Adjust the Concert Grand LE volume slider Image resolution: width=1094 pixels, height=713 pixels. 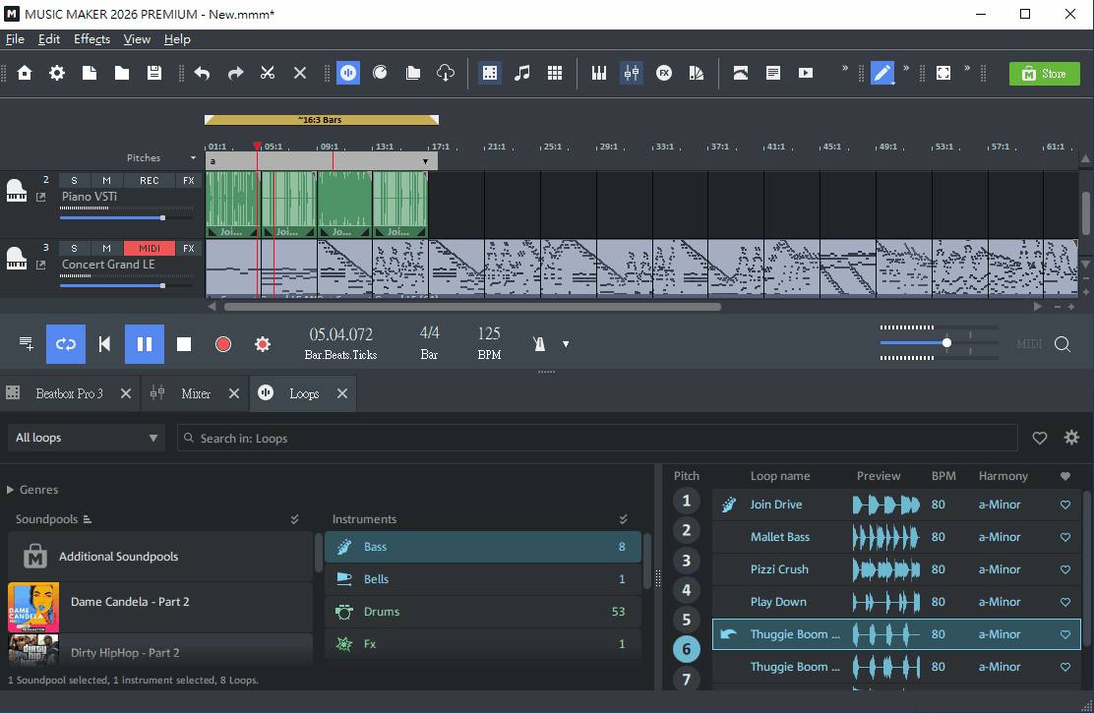(162, 285)
